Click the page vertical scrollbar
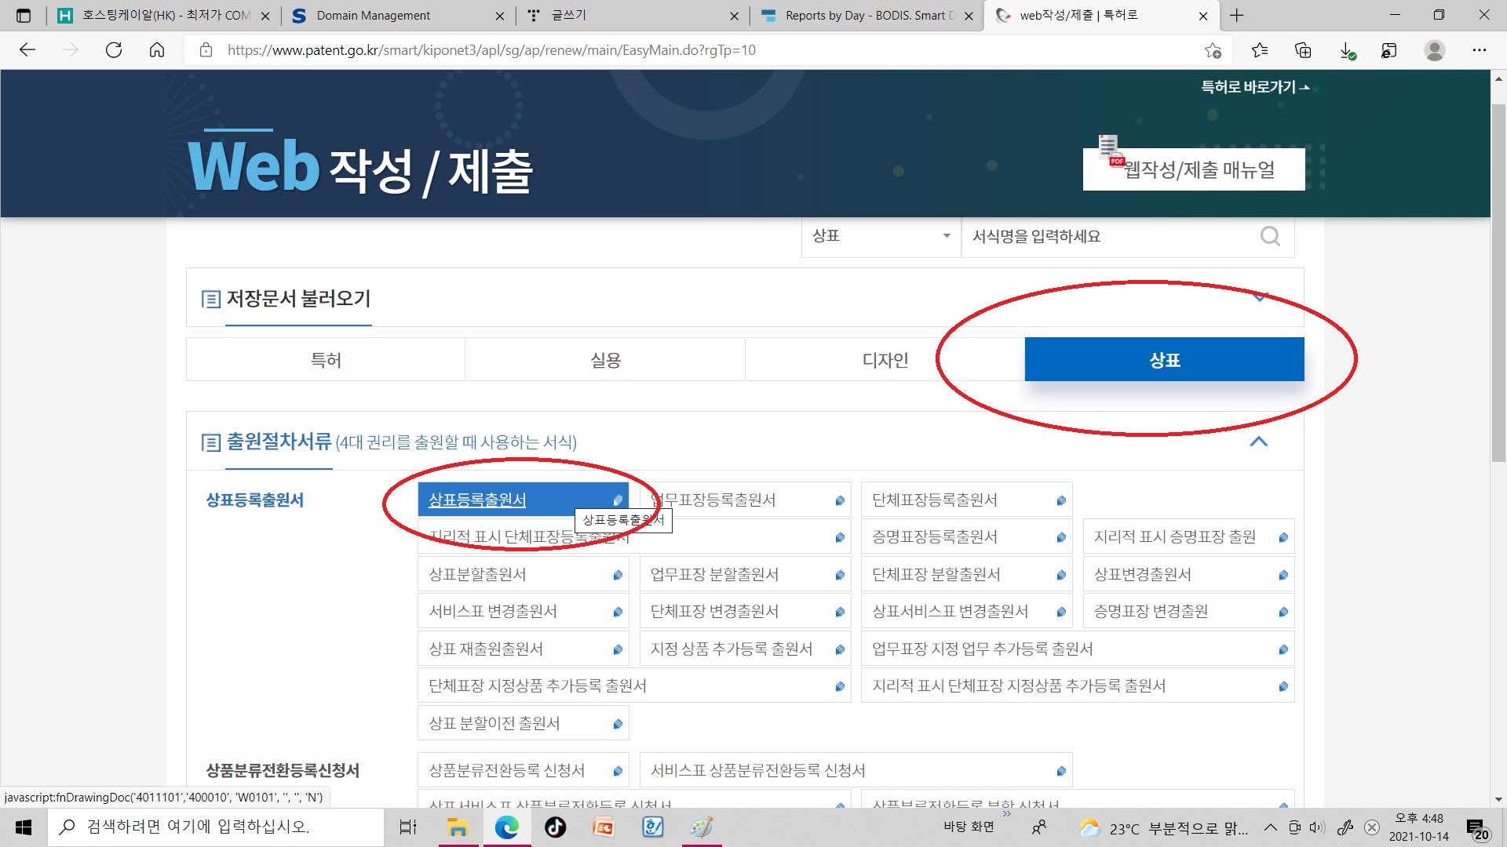Image resolution: width=1507 pixels, height=847 pixels. pos(1498,282)
